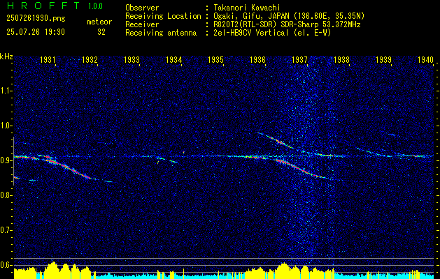
Task: Click the Receiving Location label
Action: (163, 16)
